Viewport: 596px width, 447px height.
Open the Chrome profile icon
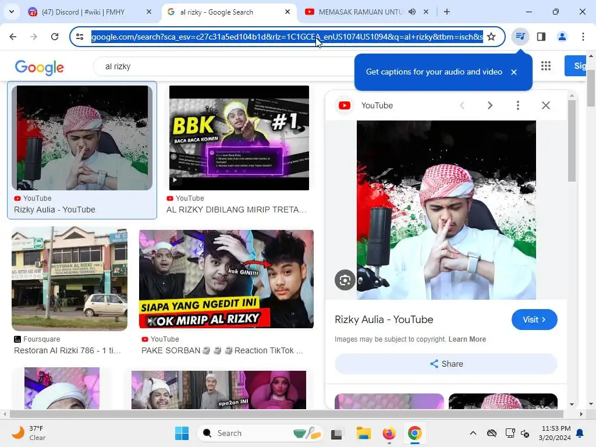point(562,37)
